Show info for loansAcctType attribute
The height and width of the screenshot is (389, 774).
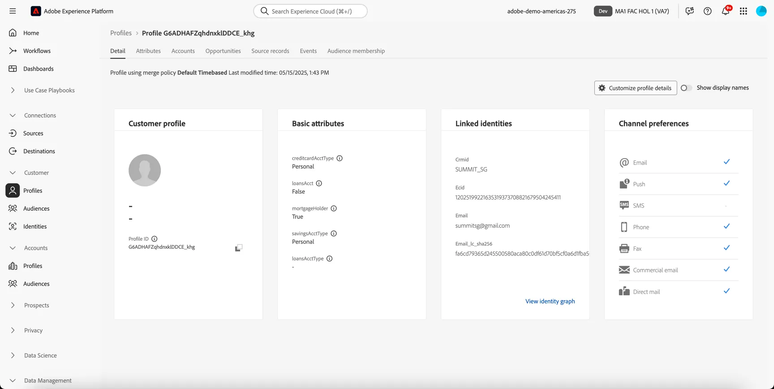click(330, 259)
